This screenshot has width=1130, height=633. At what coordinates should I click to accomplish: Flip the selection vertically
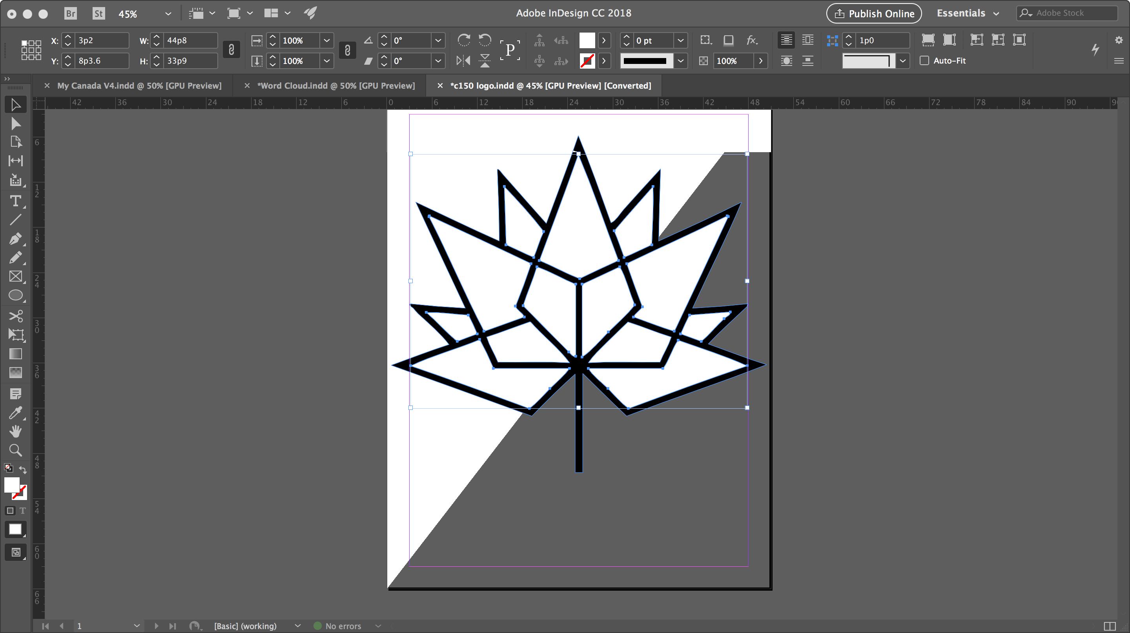[x=484, y=60]
